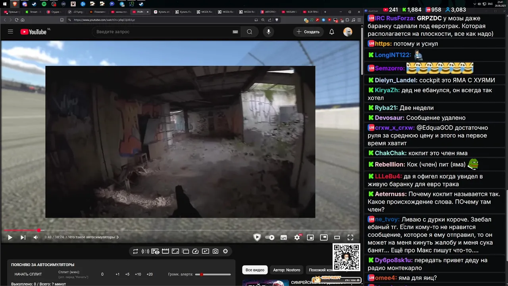Open the Brave Shields lion icon

277,20
